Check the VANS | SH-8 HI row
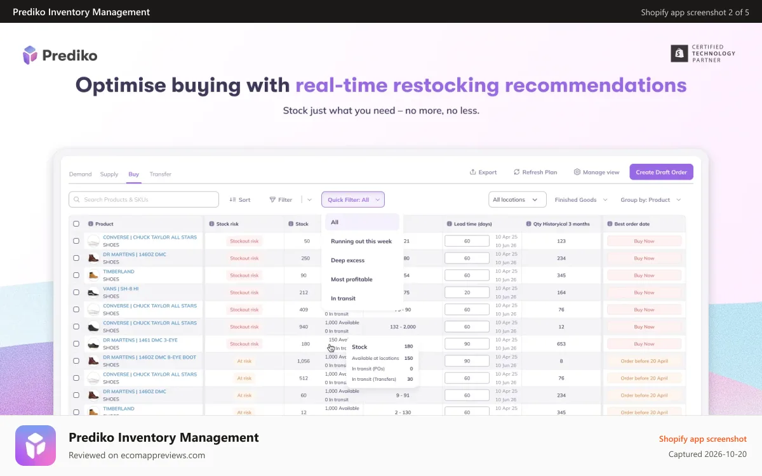The height and width of the screenshot is (476, 762). (x=76, y=293)
